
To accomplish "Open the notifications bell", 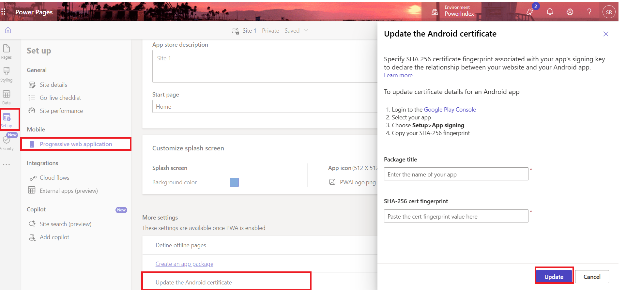I will pos(550,12).
